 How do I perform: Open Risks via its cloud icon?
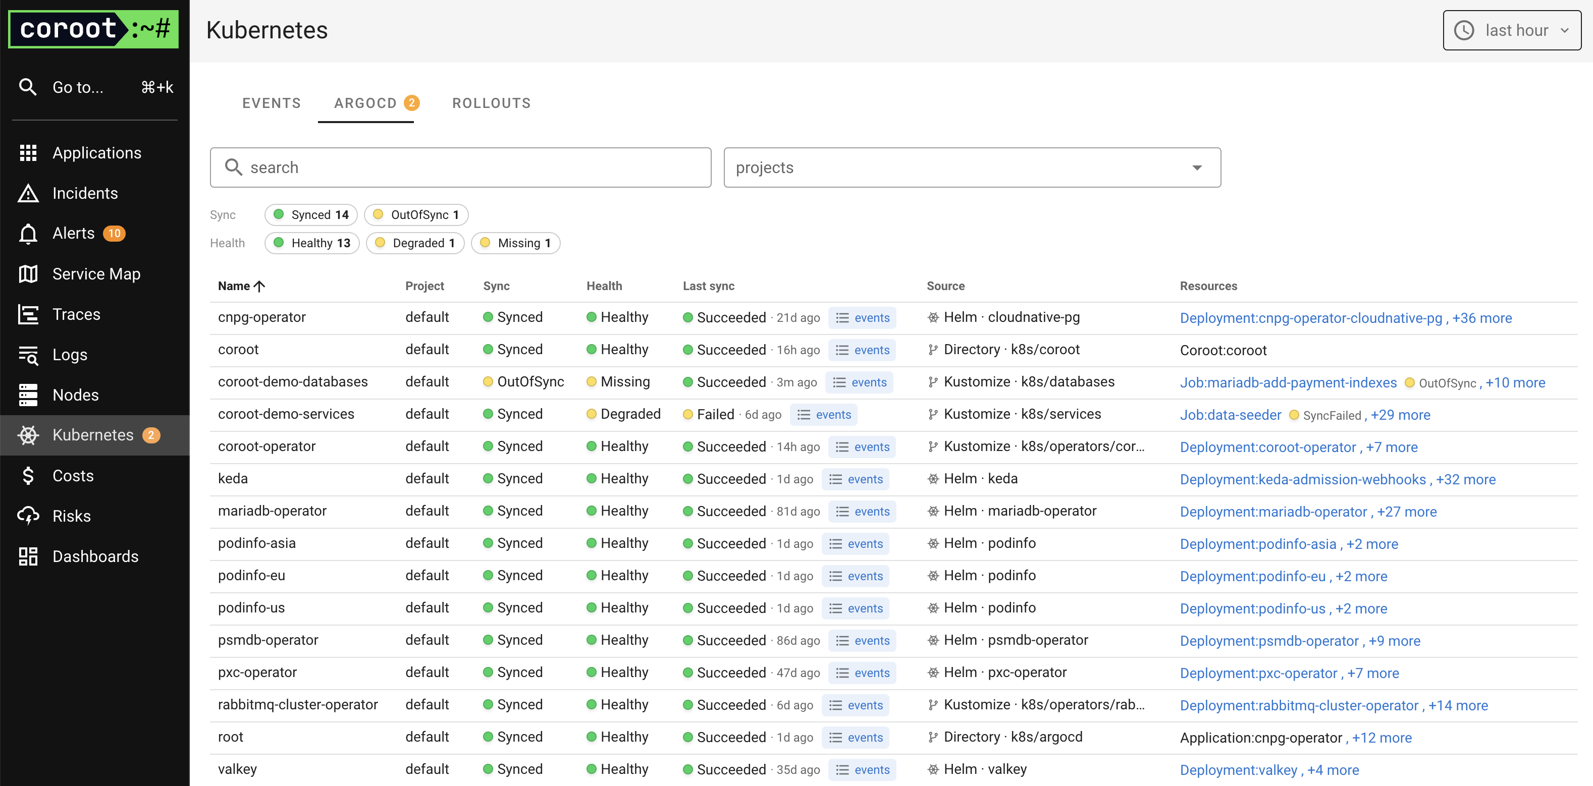28,516
